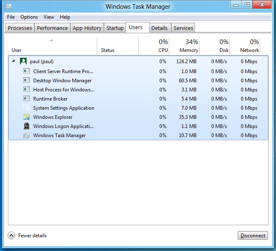
Task: Minimize the Task Manager window
Action: (x=236, y=5)
